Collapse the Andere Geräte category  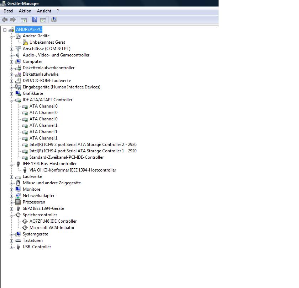[12, 36]
